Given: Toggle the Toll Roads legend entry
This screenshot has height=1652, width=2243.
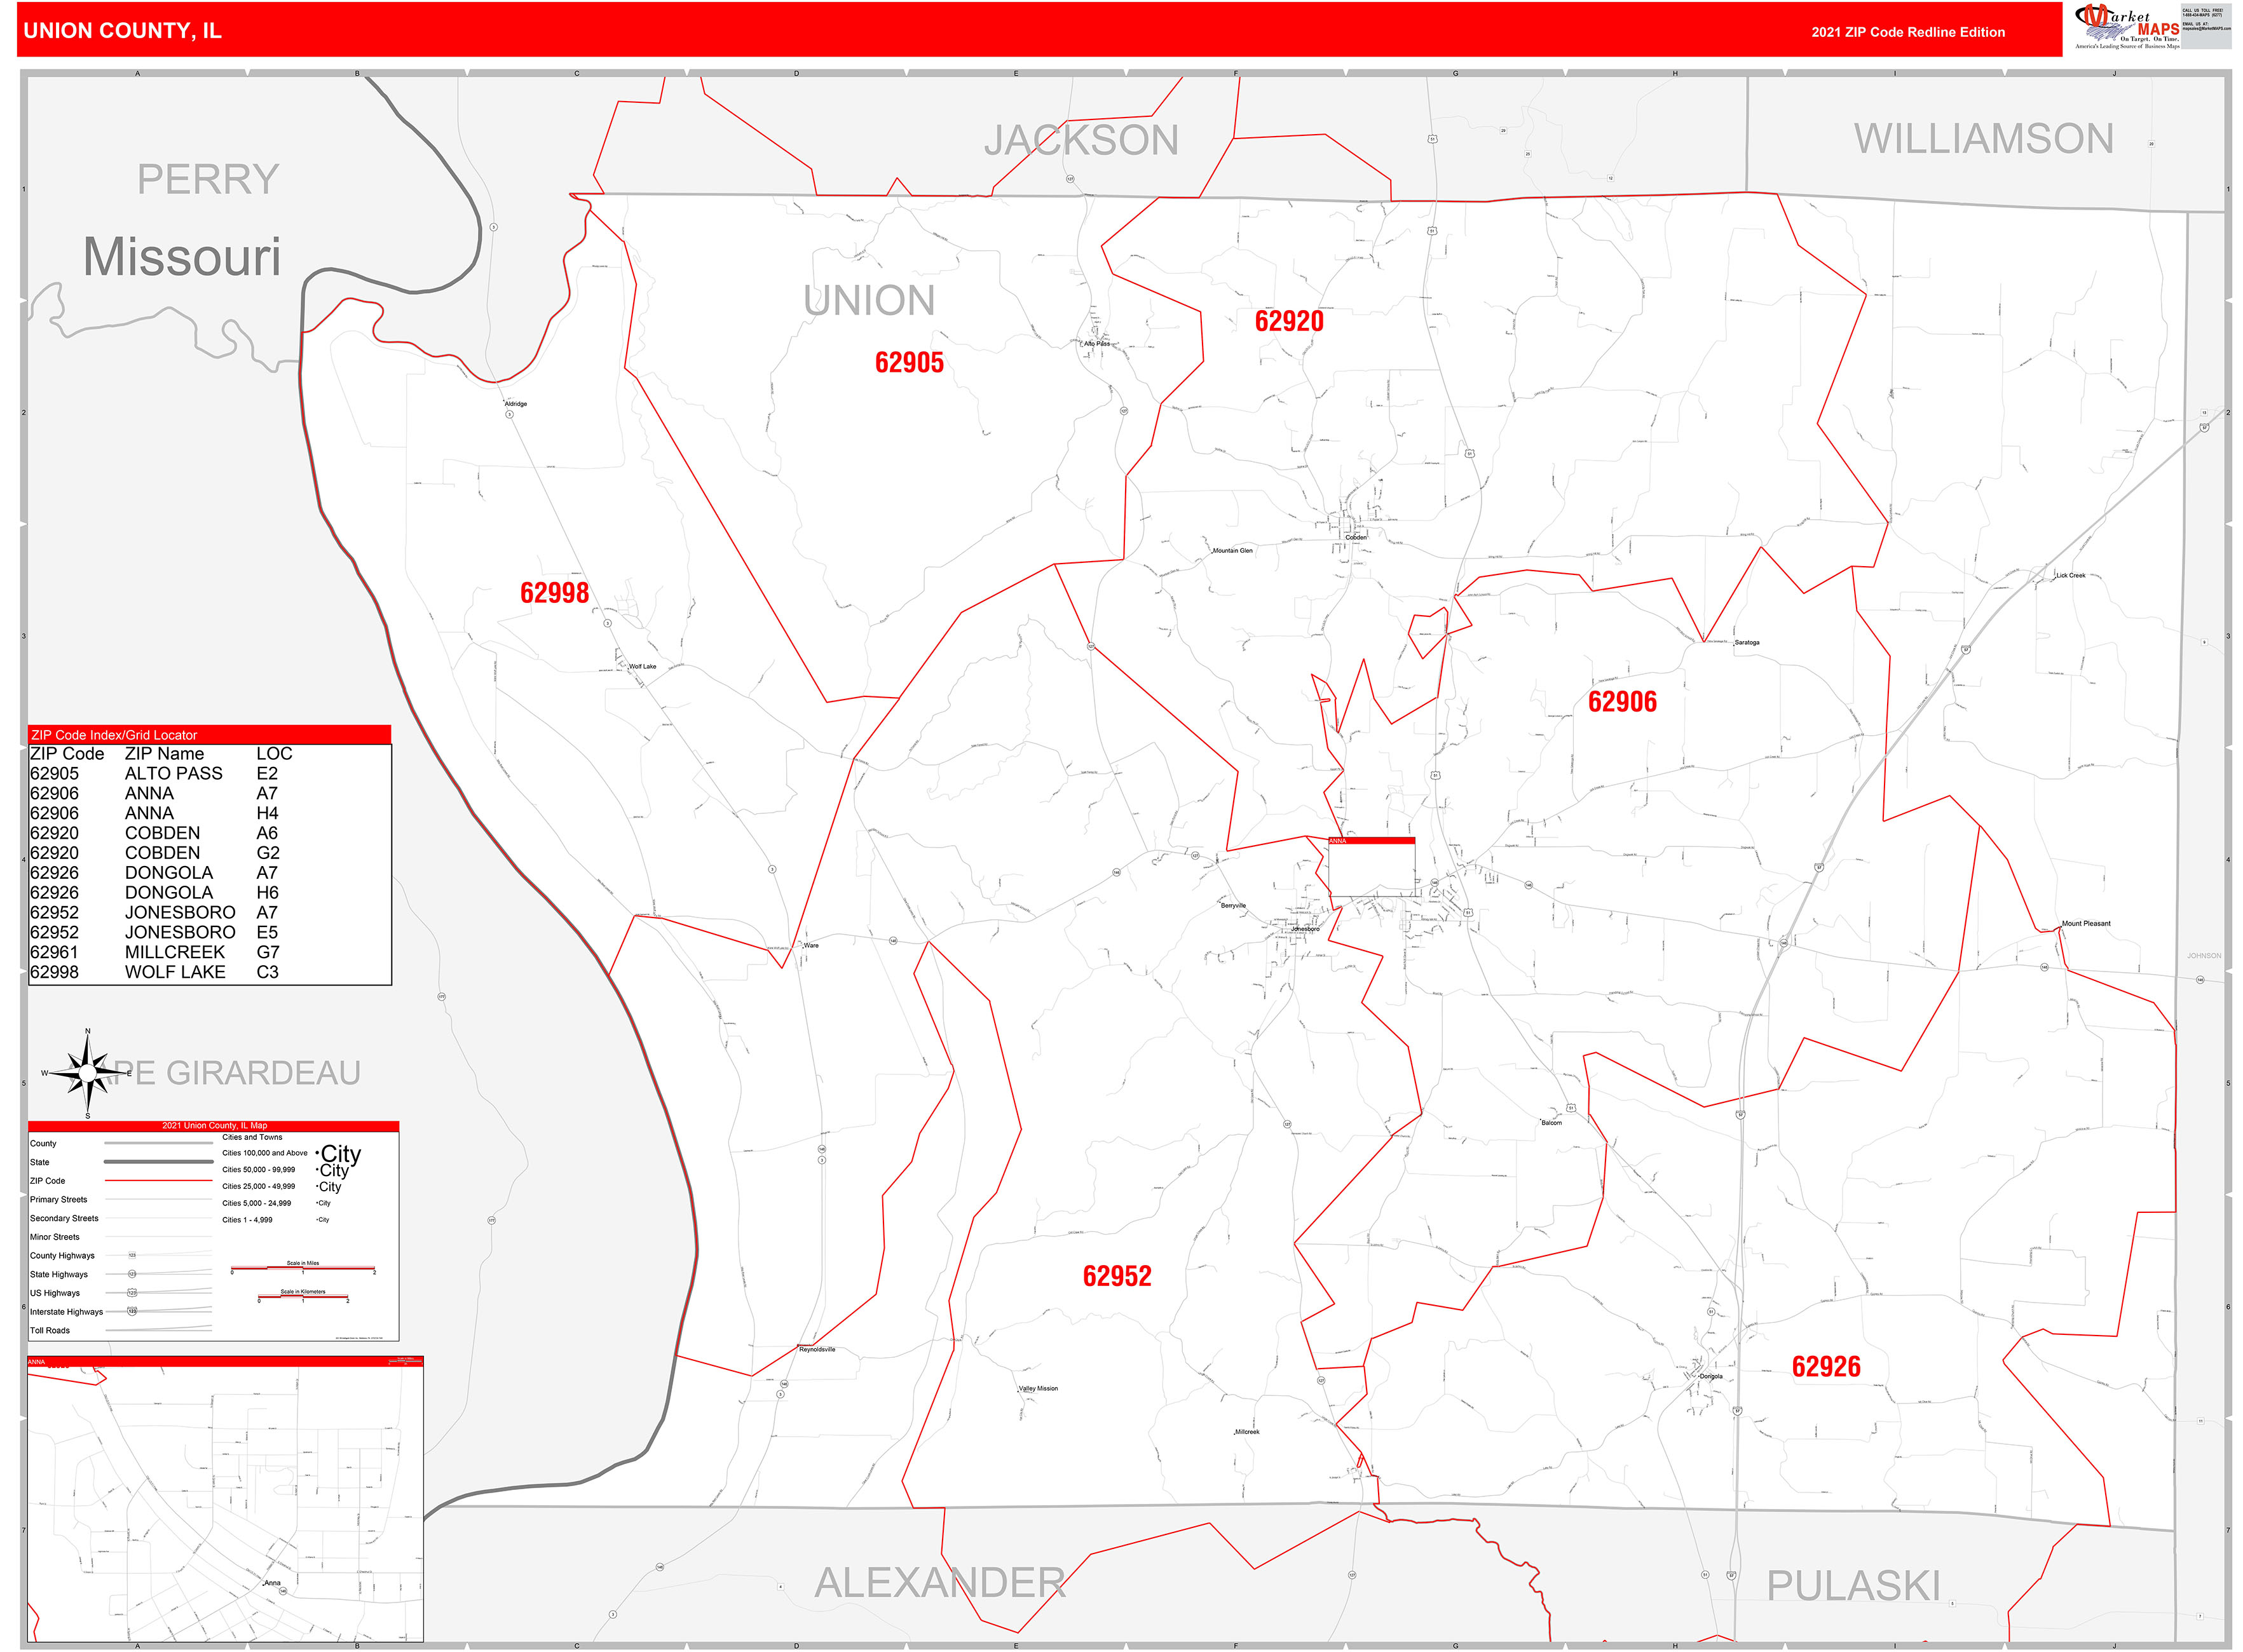Looking at the screenshot, I should click(x=49, y=1331).
